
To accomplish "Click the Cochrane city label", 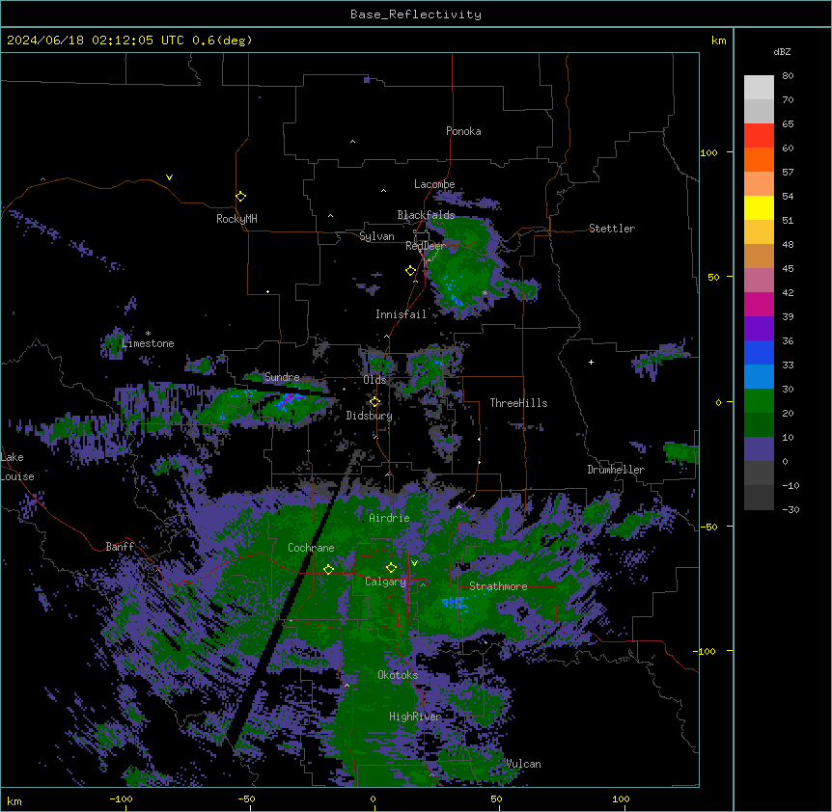I will coord(311,548).
